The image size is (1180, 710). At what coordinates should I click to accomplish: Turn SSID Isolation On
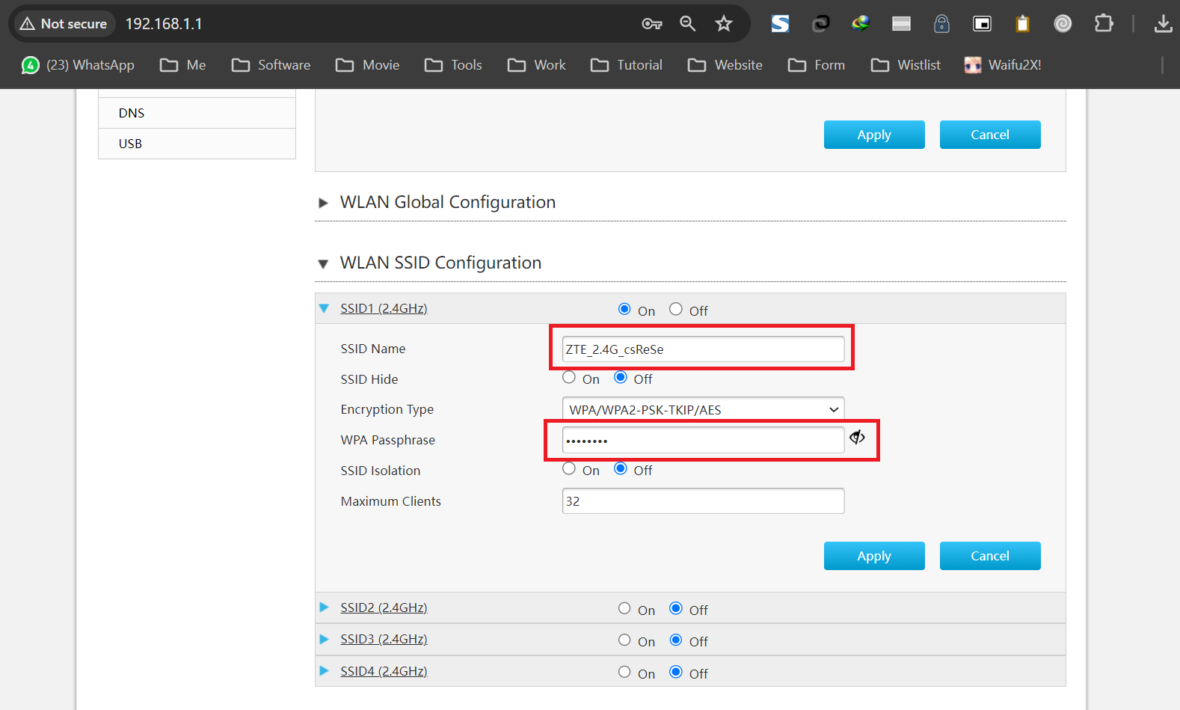click(x=569, y=468)
